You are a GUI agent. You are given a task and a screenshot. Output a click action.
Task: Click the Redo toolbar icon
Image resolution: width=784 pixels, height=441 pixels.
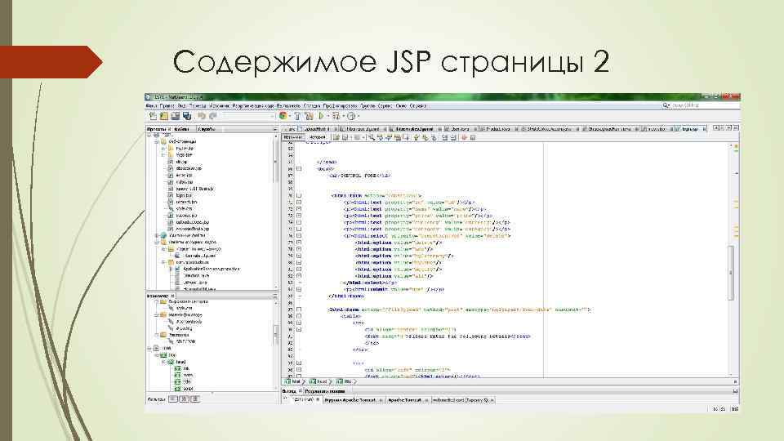coord(213,116)
